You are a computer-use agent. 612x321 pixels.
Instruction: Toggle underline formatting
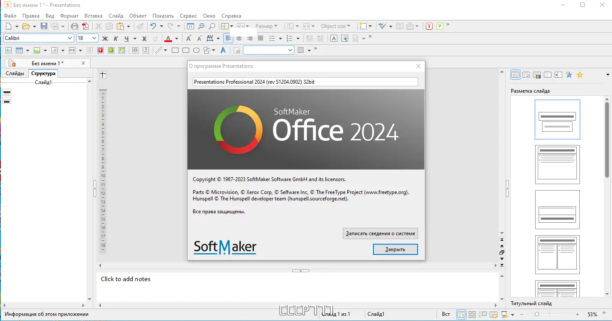point(126,39)
